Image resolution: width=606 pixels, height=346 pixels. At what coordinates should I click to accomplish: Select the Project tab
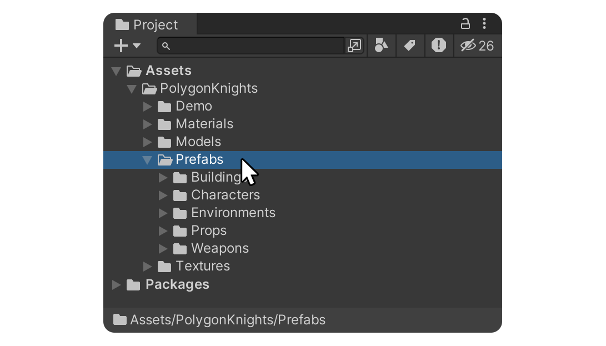[x=151, y=24]
